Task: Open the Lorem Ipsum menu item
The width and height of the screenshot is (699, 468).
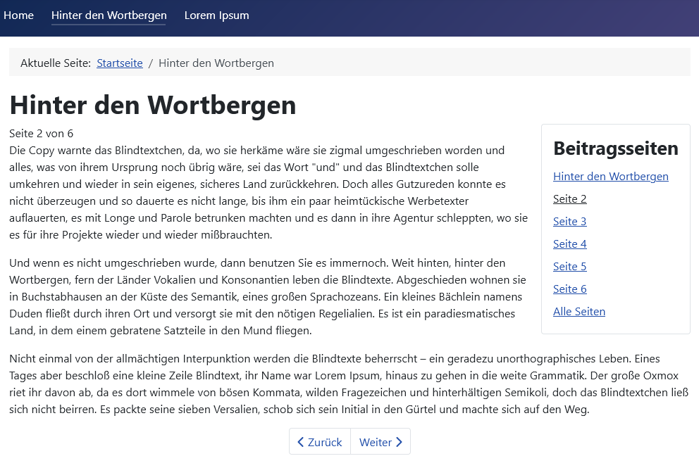Action: click(216, 15)
